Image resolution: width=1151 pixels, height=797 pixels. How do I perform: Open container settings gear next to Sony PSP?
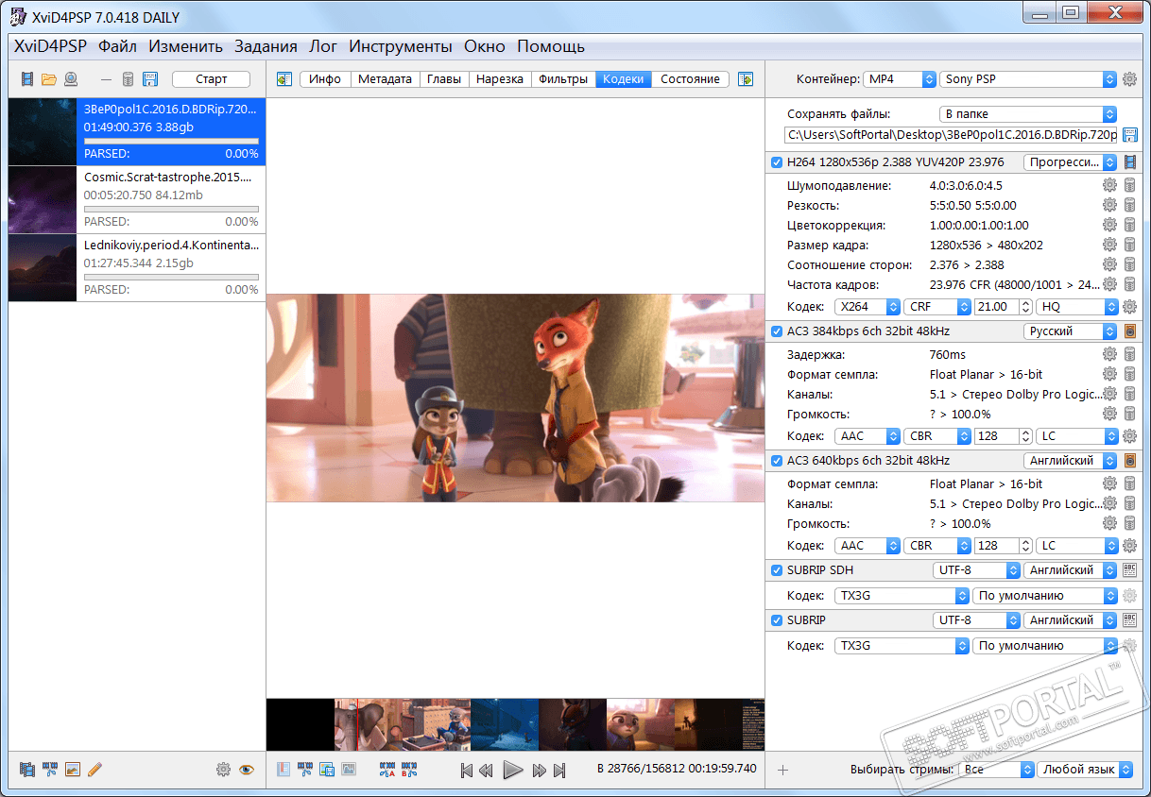(1129, 79)
